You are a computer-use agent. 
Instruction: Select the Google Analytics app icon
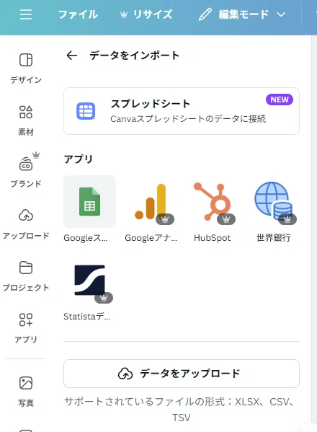coord(151,201)
